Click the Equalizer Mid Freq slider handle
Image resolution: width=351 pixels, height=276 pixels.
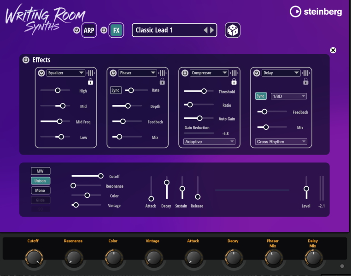59,121
